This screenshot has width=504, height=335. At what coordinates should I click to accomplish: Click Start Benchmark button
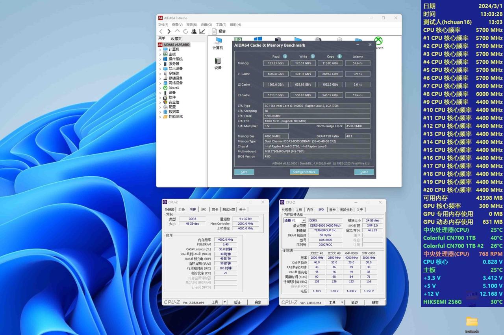click(x=304, y=172)
